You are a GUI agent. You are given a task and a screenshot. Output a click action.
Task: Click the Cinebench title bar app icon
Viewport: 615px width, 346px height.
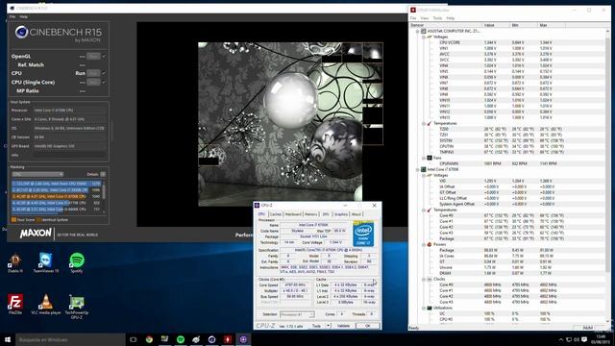(12, 8)
